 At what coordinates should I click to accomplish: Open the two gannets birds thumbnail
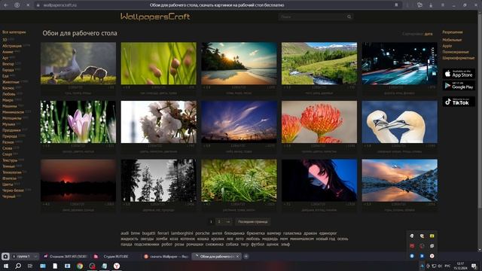point(399,122)
